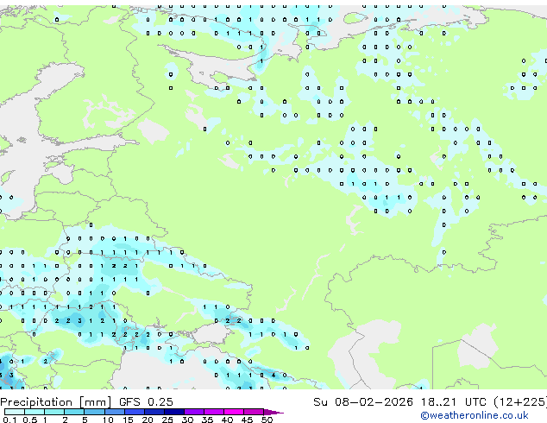Click the legend value label '40'
The width and height of the screenshot is (547, 423).
227,420
